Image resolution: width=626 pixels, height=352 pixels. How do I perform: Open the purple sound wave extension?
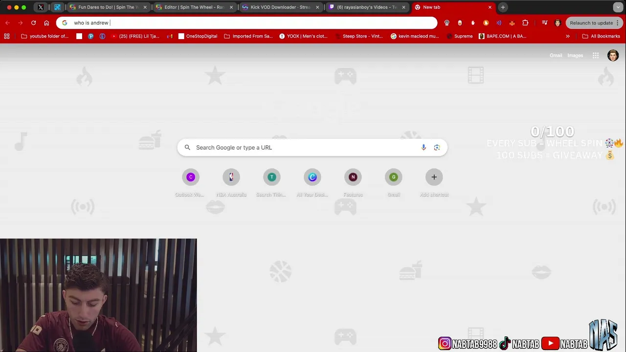[x=499, y=23]
